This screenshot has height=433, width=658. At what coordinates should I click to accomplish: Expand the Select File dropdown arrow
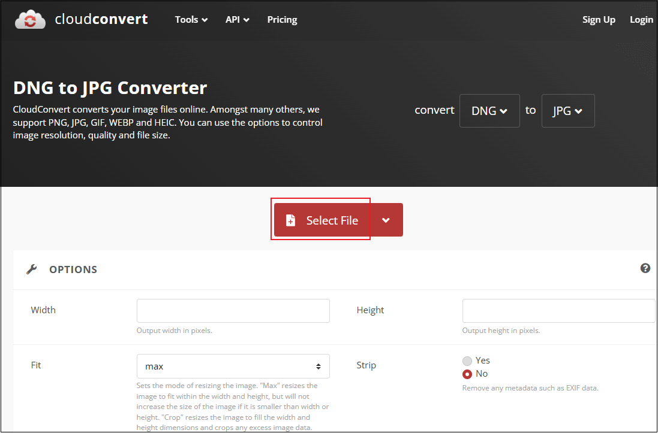387,220
